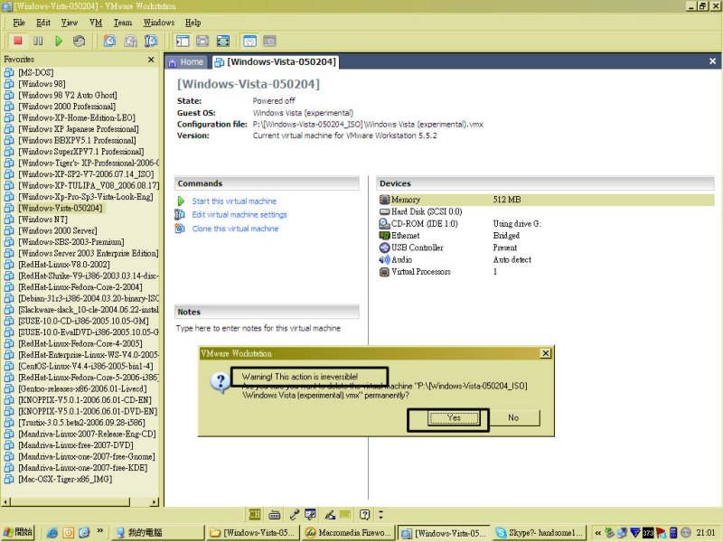723x542 pixels.
Task: Confirm deletion by clicking Yes
Action: tap(454, 418)
